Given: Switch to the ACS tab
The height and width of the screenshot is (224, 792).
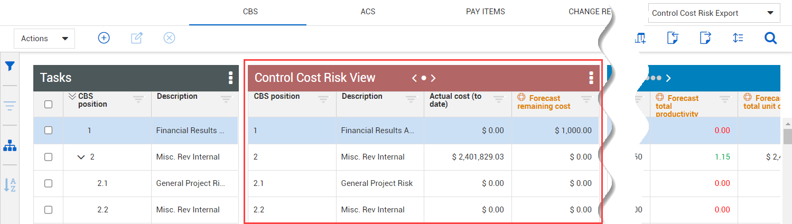Looking at the screenshot, I should 368,12.
